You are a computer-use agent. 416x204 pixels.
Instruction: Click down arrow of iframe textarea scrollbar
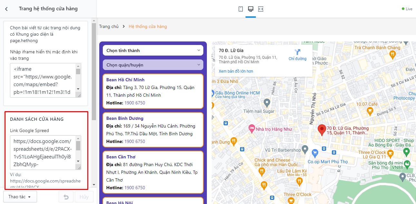[78, 89]
